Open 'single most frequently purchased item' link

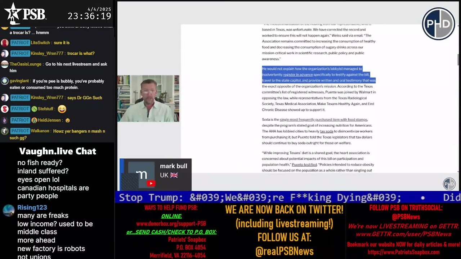[x=323, y=119]
